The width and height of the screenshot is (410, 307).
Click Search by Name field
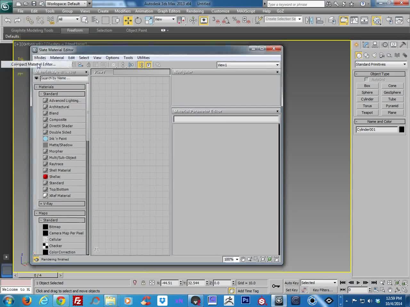click(x=64, y=78)
